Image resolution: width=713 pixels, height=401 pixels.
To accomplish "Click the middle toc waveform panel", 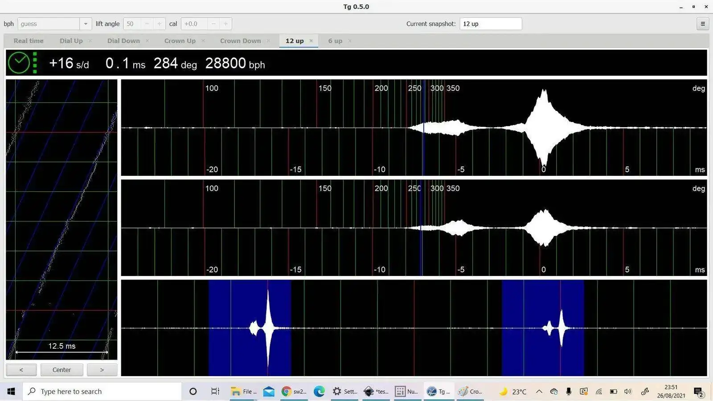I will click(414, 228).
